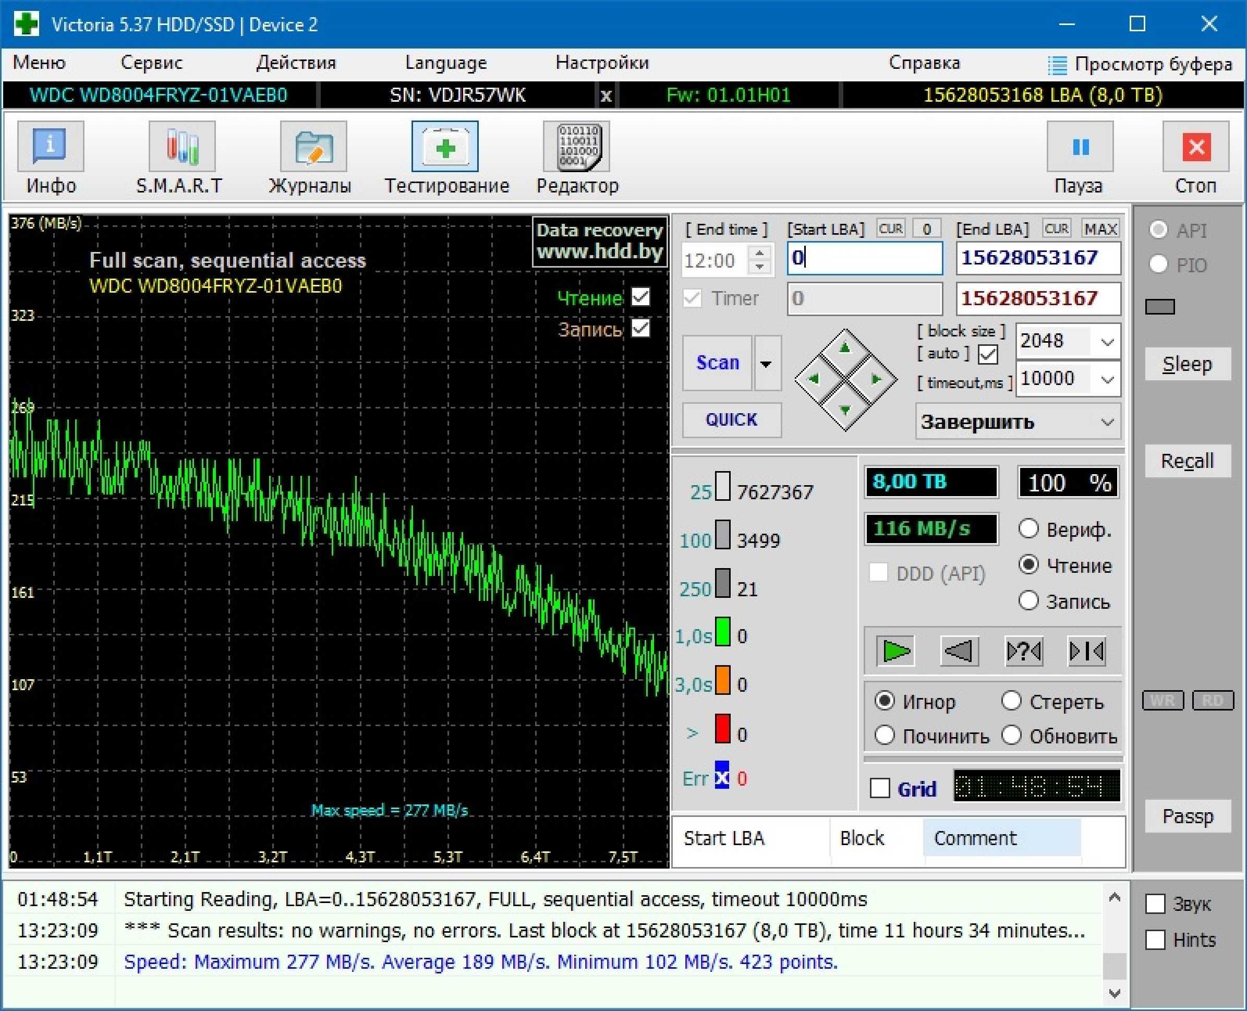Expand the Завершить action dropdown
The height and width of the screenshot is (1011, 1247).
coord(1108,422)
